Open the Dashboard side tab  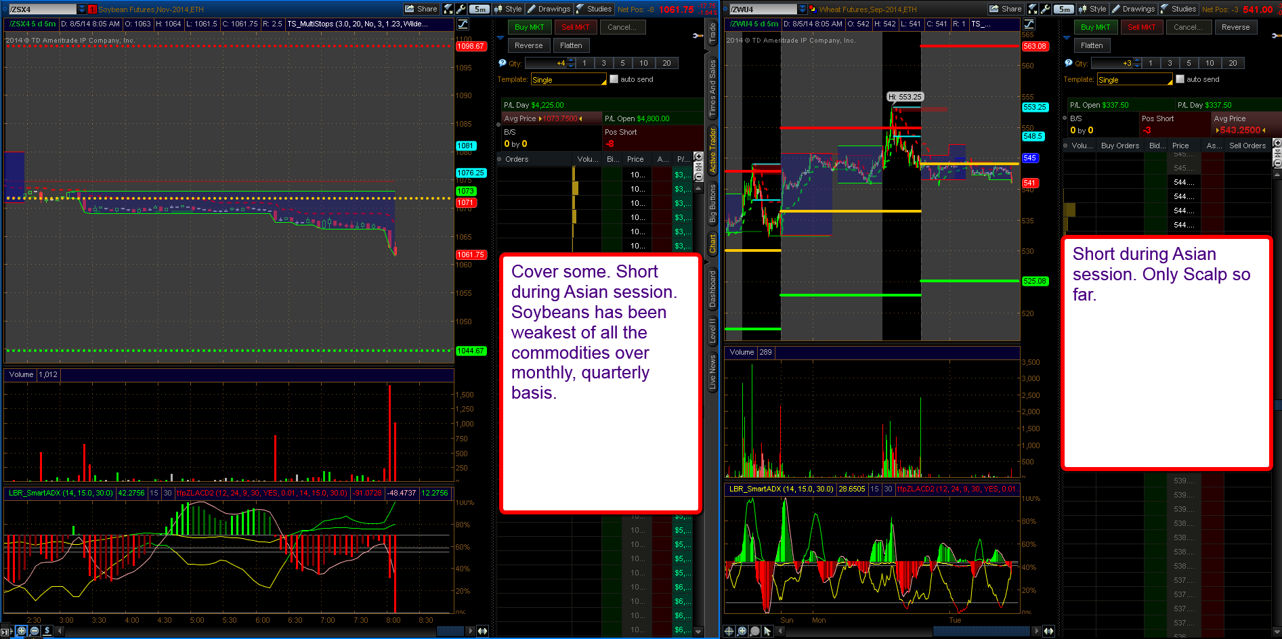click(712, 289)
